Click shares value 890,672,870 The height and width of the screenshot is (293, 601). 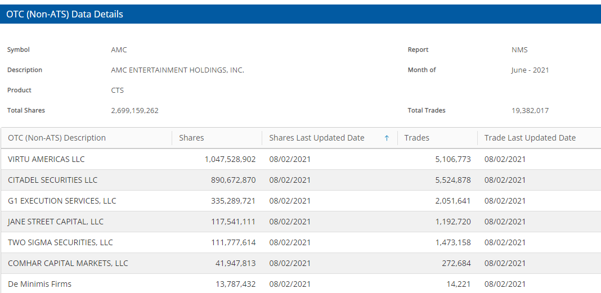[233, 180]
